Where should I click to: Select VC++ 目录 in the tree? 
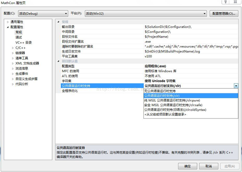pyautogui.click(x=23, y=42)
